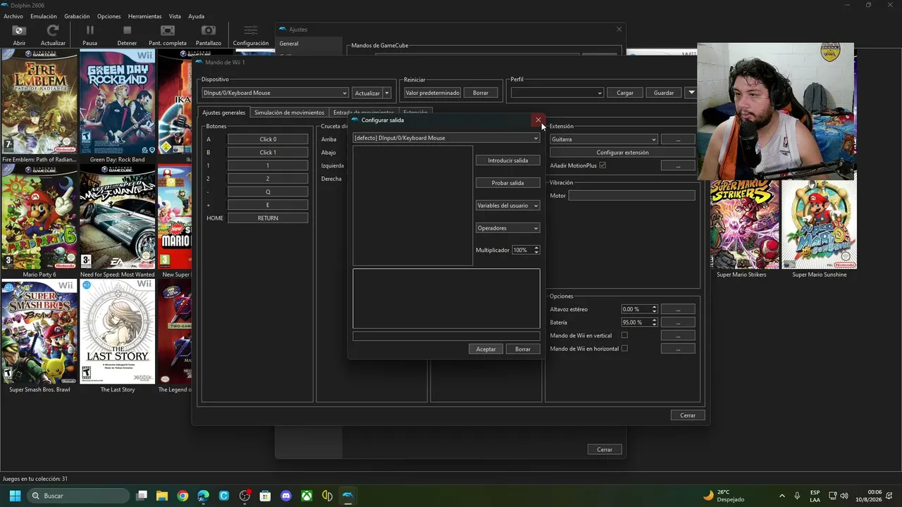The height and width of the screenshot is (507, 902).
Task: Open the Herramientas menu
Action: 145,16
